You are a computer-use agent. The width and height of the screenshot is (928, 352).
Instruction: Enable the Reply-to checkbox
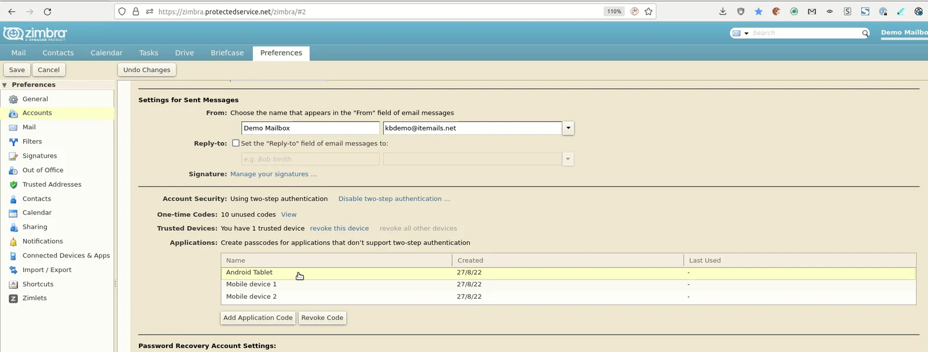(x=235, y=143)
